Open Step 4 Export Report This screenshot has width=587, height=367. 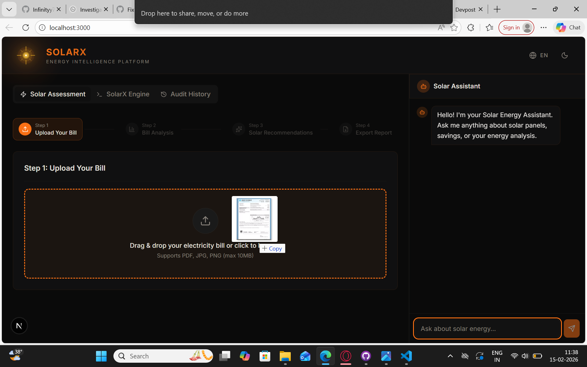(x=366, y=129)
